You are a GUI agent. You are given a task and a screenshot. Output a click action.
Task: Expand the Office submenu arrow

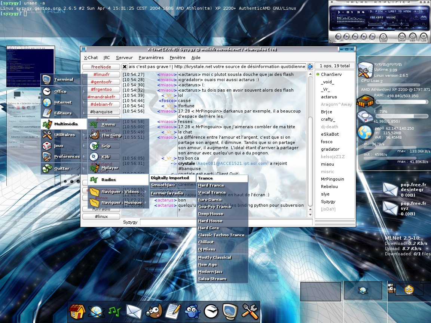pos(84,91)
